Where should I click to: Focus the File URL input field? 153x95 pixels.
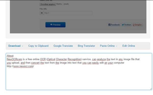coord(68,13)
